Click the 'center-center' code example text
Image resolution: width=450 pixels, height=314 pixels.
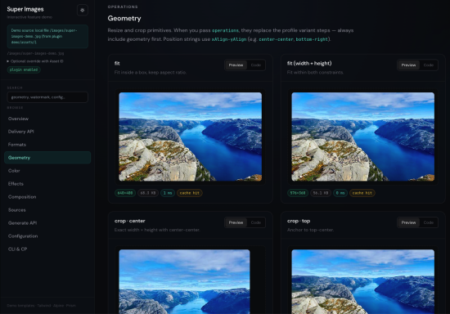point(276,39)
